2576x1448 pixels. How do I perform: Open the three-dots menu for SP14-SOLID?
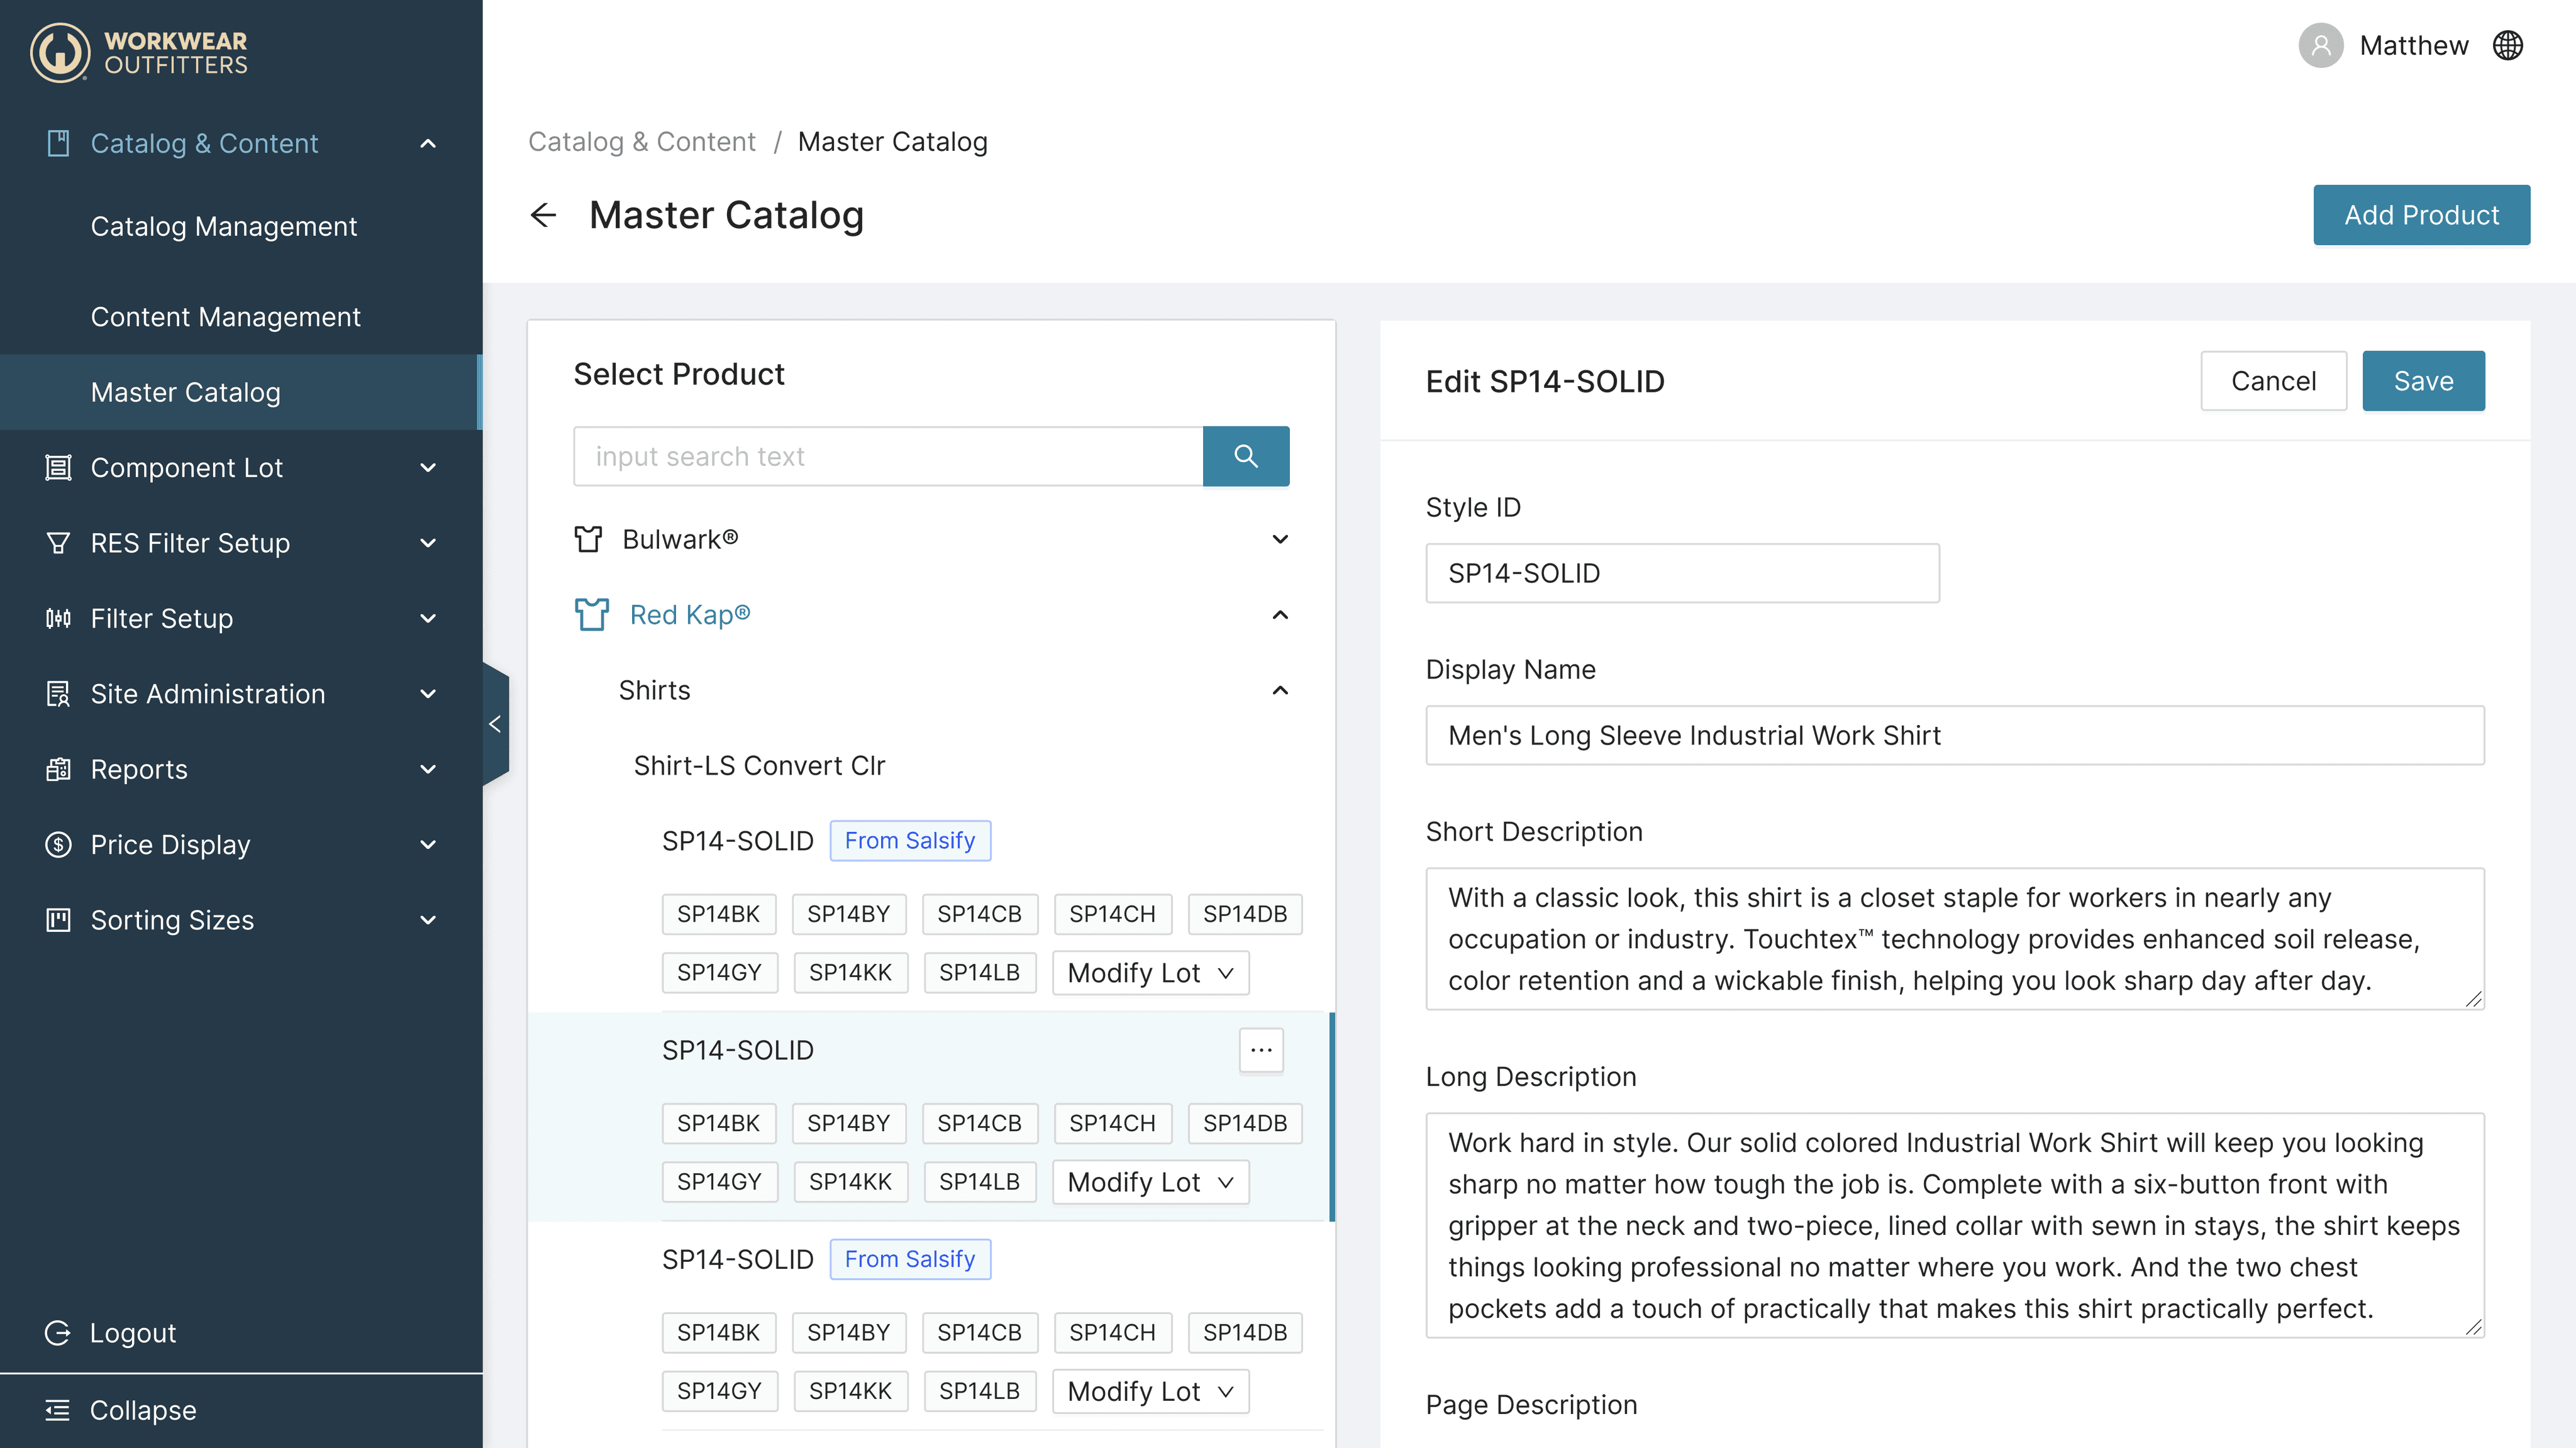tap(1260, 1050)
